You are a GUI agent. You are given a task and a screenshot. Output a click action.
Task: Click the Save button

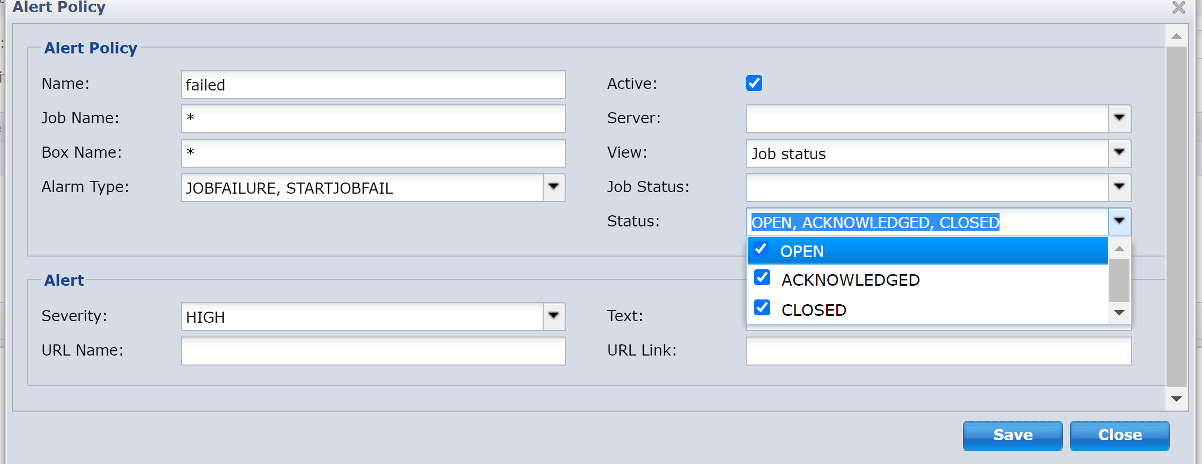(x=1012, y=435)
